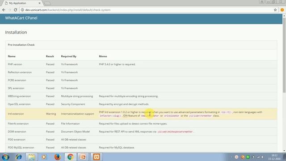
Task: Click the 'Warning' result for Intl extension
Action: [51, 114]
